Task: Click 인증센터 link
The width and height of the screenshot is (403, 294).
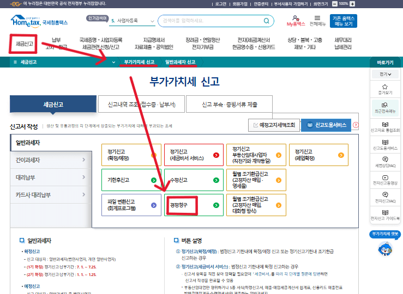Action: pos(261,4)
